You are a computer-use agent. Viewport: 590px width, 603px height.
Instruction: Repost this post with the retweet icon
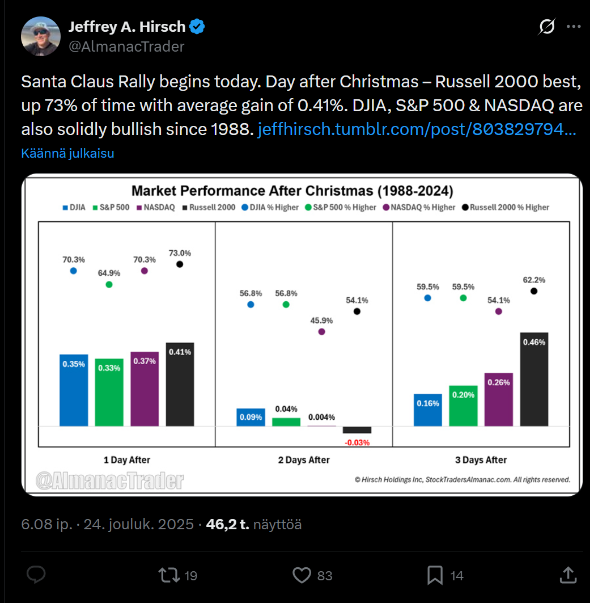pyautogui.click(x=168, y=575)
